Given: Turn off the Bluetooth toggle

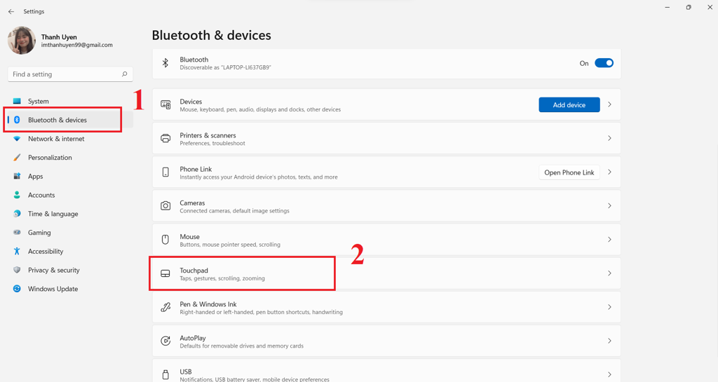Looking at the screenshot, I should 604,63.
